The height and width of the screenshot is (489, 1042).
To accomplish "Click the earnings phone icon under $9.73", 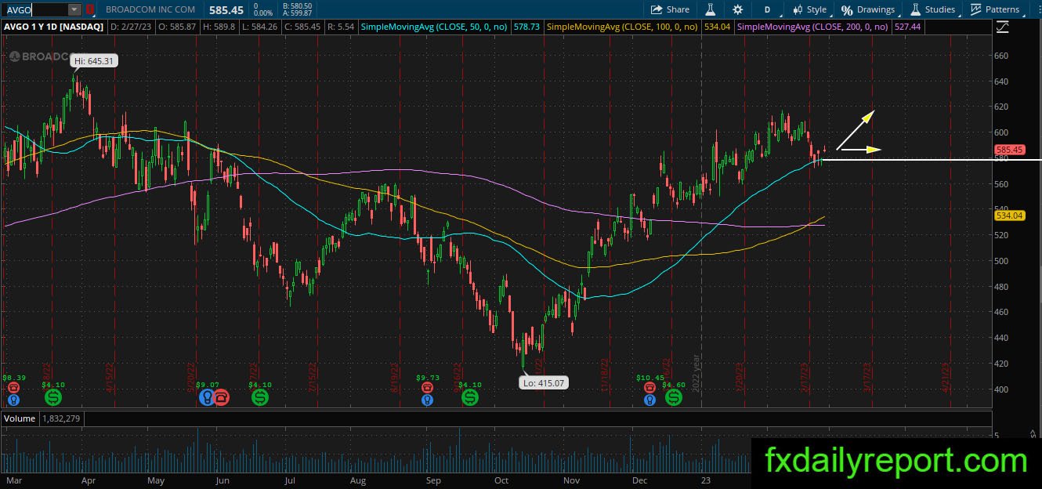I will click(427, 387).
